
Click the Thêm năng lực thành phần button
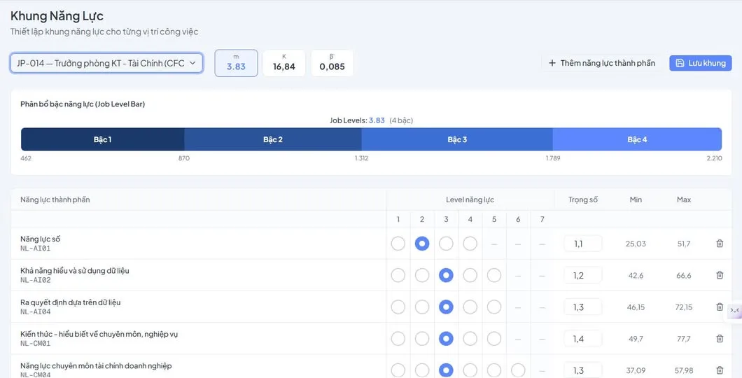pos(601,63)
